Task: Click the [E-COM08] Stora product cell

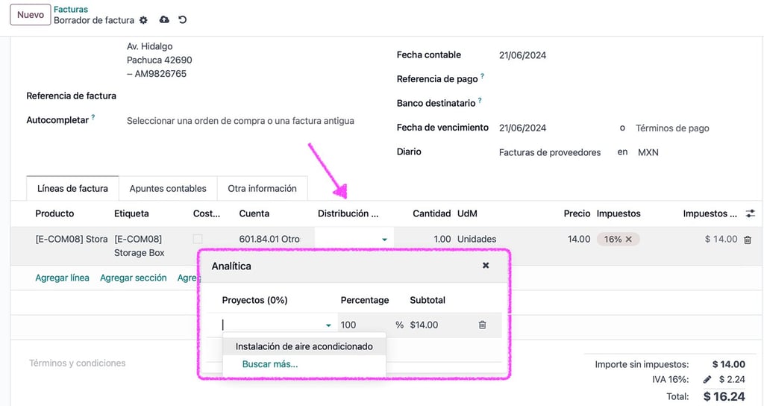Action: [72, 240]
